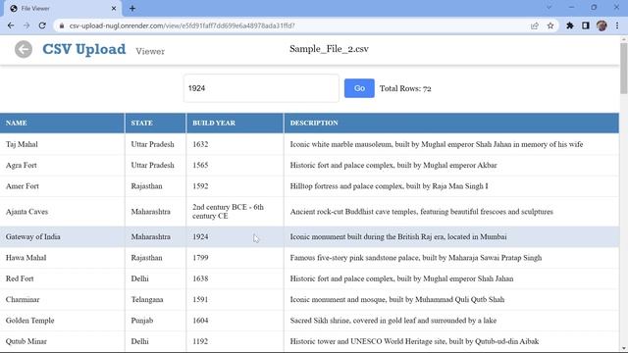This screenshot has width=628, height=353.
Task: Click the Total Rows: 72 text
Action: 405,88
